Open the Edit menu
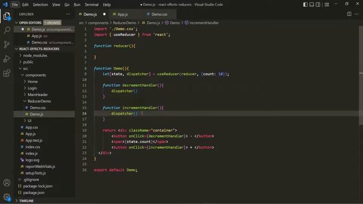363x204 pixels. (25, 5)
